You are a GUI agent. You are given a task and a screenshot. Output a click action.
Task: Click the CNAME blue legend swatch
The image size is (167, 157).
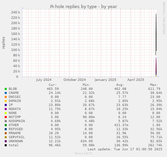click(x=6, y=93)
